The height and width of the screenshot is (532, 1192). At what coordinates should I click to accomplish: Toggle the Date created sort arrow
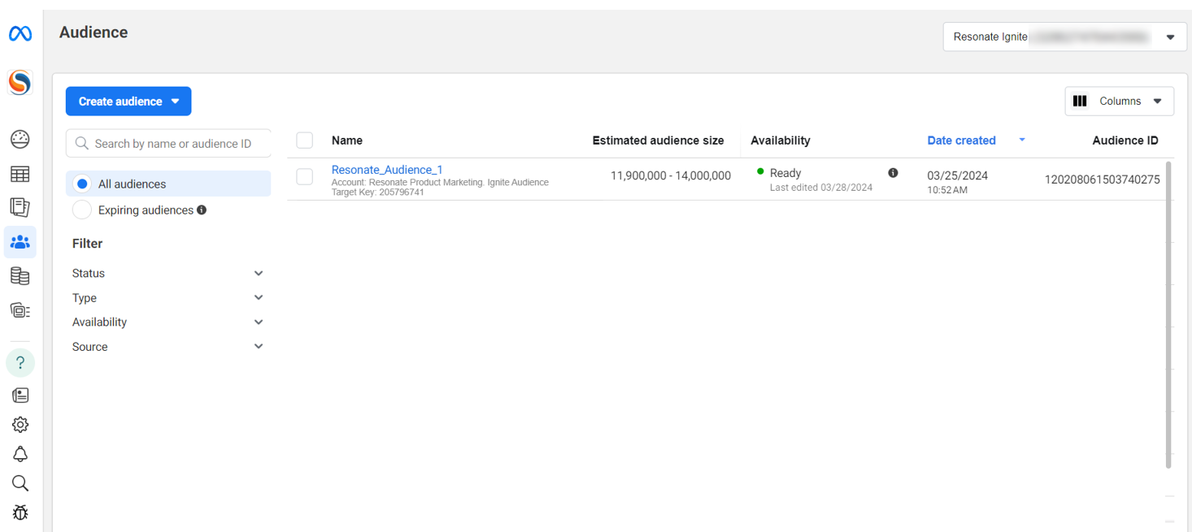(x=1022, y=141)
